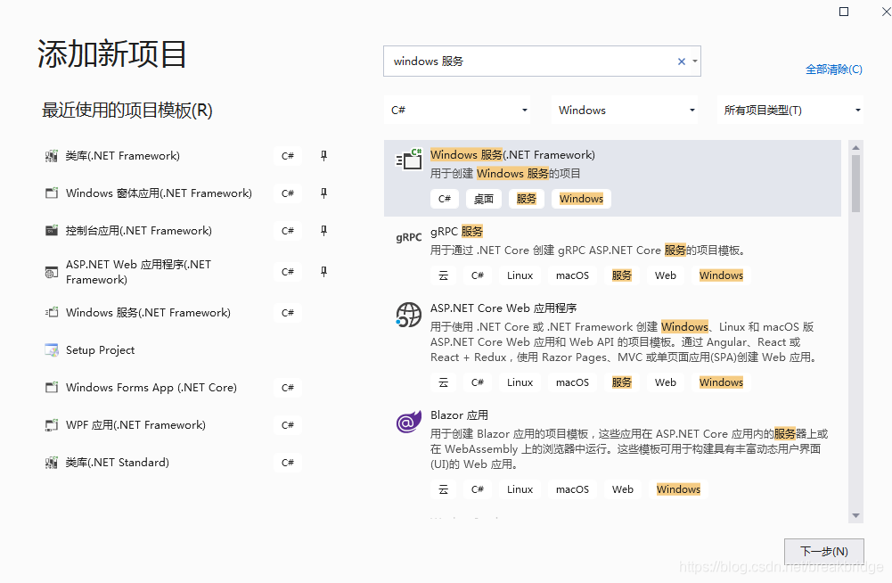Unpin the 类库(.NET Framework) template
Viewport: 892px width, 583px height.
[x=323, y=156]
